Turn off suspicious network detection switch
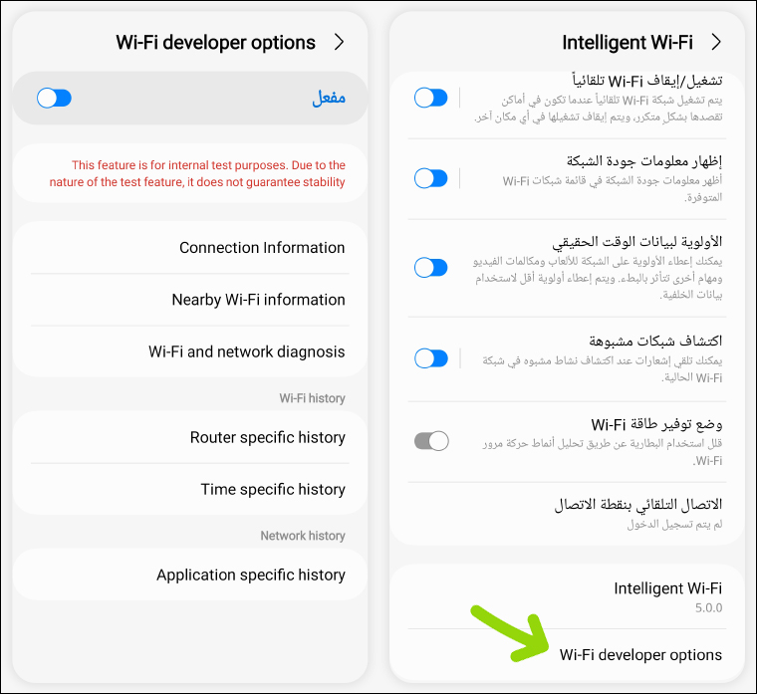The width and height of the screenshot is (757, 694). 431,358
